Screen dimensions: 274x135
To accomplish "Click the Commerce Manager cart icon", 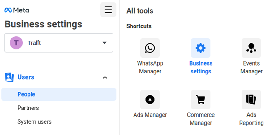I will click(200, 99).
